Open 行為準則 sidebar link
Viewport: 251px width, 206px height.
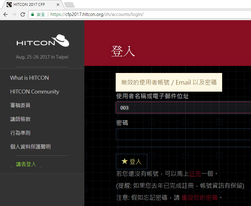pyautogui.click(x=20, y=133)
